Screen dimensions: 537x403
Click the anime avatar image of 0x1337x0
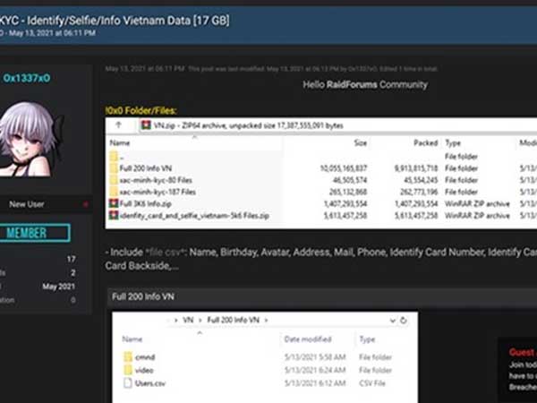coord(30,139)
